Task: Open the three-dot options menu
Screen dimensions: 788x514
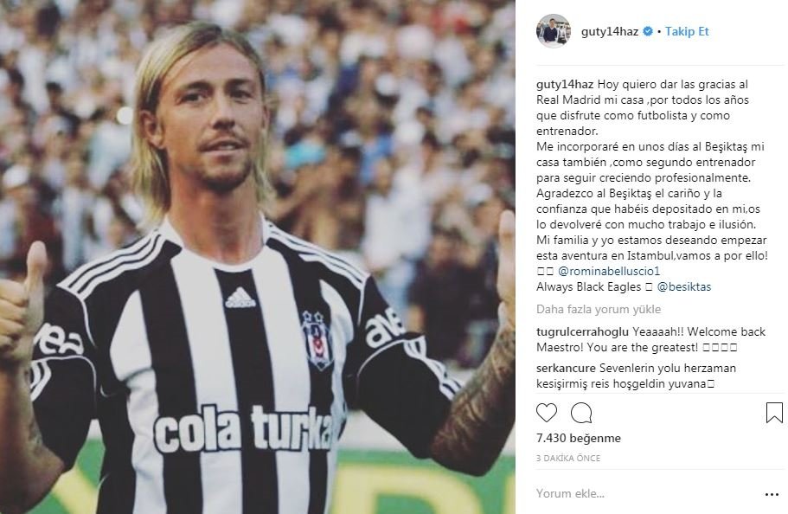Action: coord(772,494)
